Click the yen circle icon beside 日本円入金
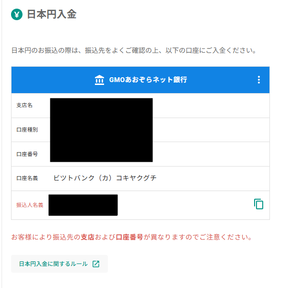Image resolution: width=303 pixels, height=288 pixels. pos(17,14)
